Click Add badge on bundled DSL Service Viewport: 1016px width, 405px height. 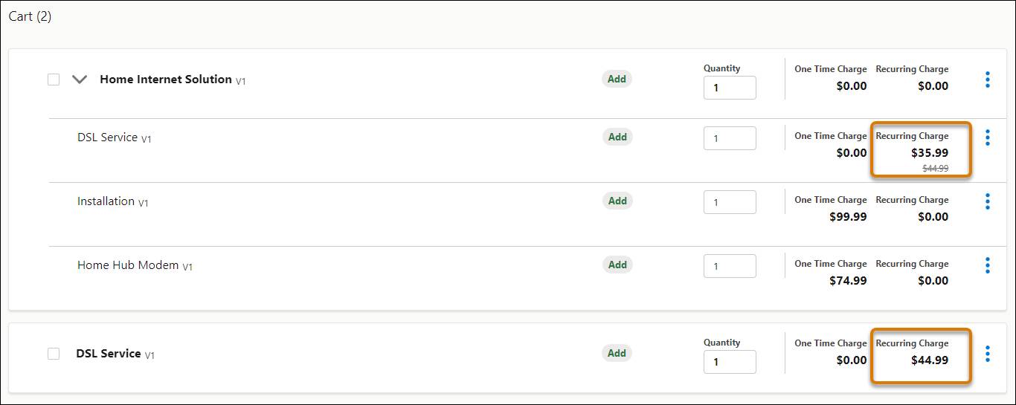click(x=617, y=137)
